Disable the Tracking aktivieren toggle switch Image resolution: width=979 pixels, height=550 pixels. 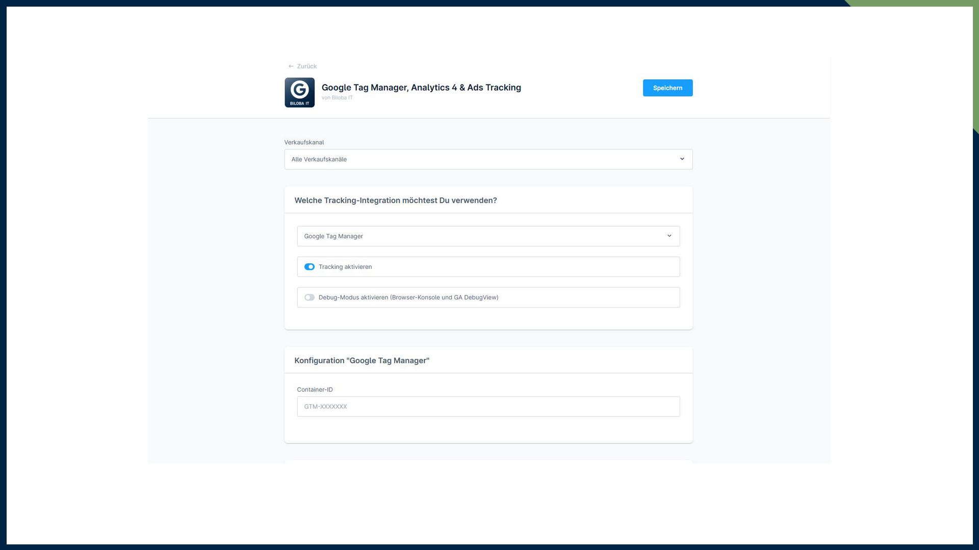click(x=310, y=267)
